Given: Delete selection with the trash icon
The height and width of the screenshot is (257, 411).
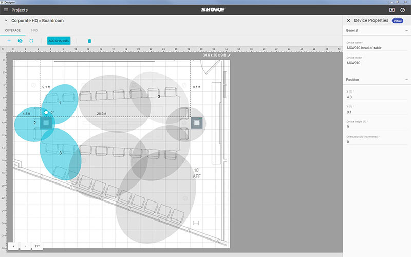Looking at the screenshot, I should point(89,41).
